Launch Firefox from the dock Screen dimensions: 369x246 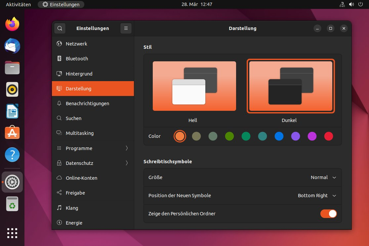tap(12, 24)
